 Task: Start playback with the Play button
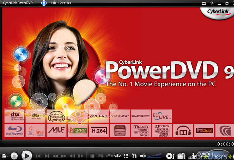click(x=27, y=156)
